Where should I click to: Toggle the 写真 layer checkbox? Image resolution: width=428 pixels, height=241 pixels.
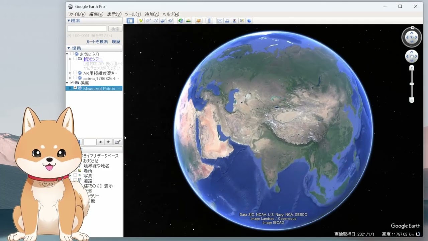pos(75,175)
